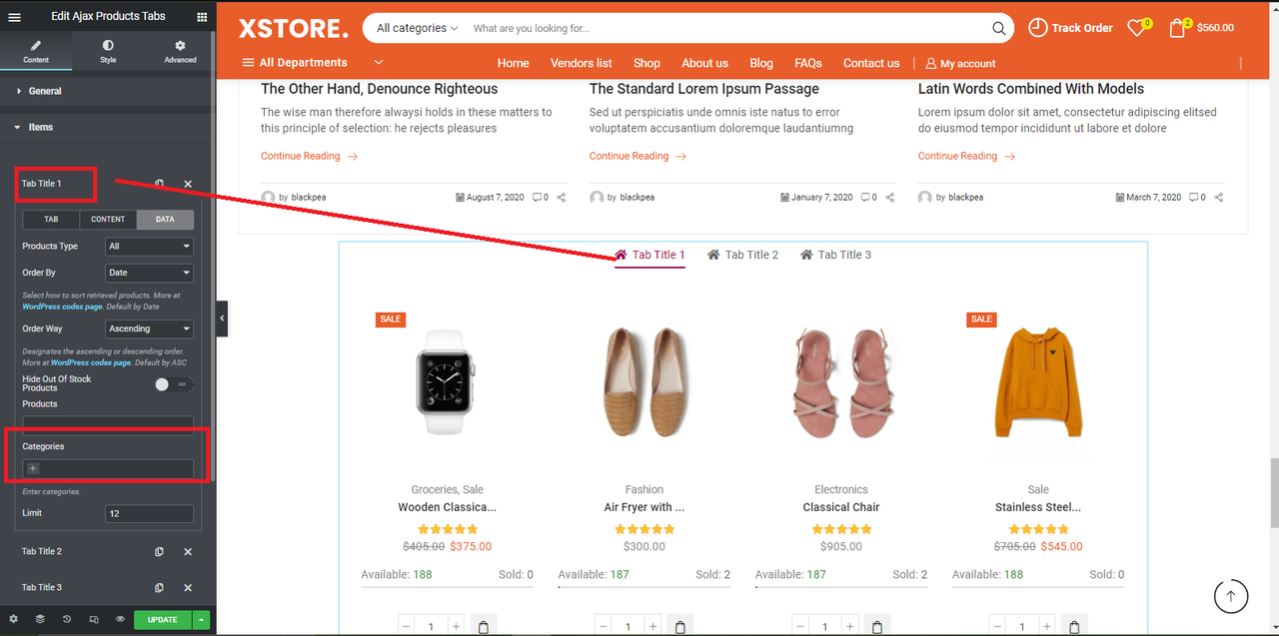The image size is (1279, 636).
Task: Click the green UPDATE button
Action: tap(163, 619)
